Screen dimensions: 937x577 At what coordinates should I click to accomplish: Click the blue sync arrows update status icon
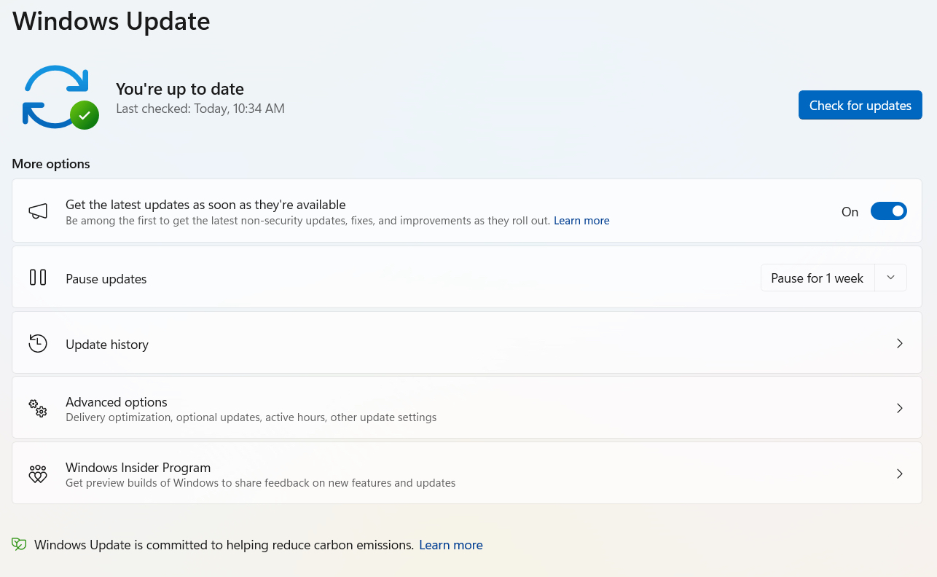[55, 96]
